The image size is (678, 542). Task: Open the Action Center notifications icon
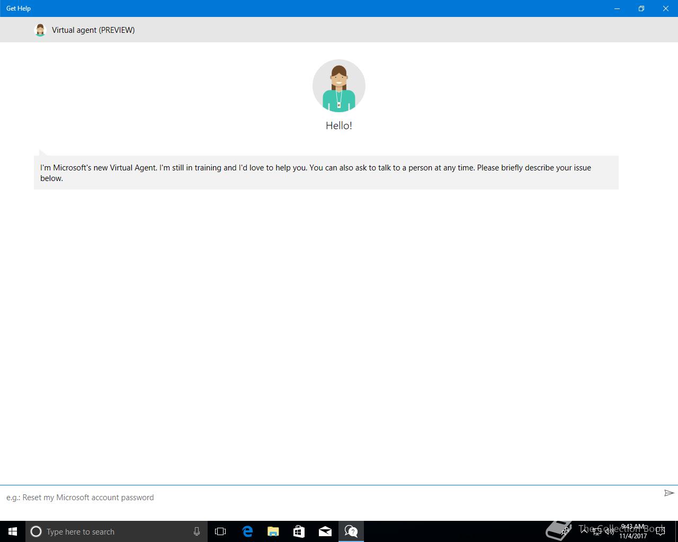661,531
